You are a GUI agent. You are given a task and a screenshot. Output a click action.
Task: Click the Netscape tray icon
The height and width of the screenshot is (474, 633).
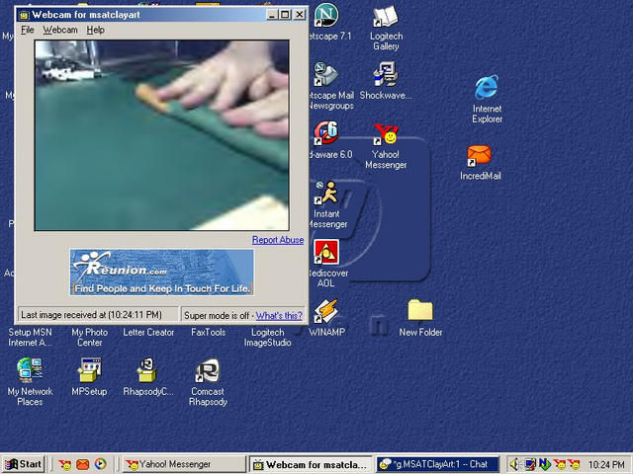point(545,464)
